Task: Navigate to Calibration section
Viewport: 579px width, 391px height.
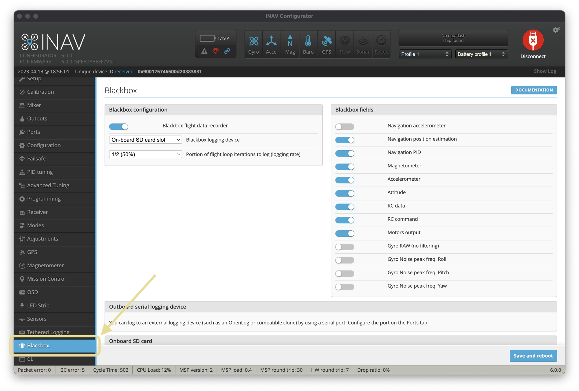Action: coord(41,92)
